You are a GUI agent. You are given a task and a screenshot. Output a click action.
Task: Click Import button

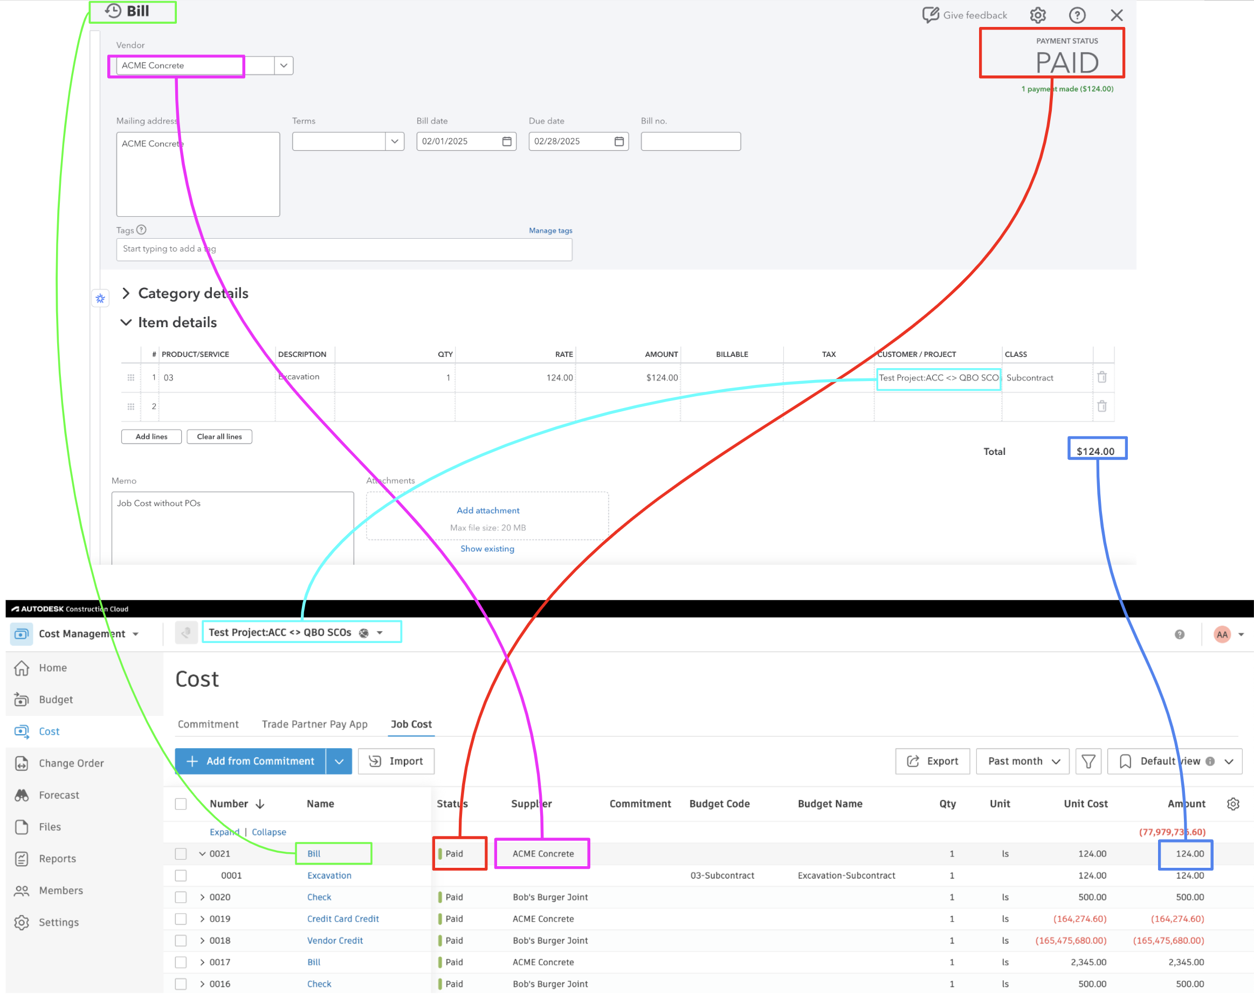(x=396, y=761)
